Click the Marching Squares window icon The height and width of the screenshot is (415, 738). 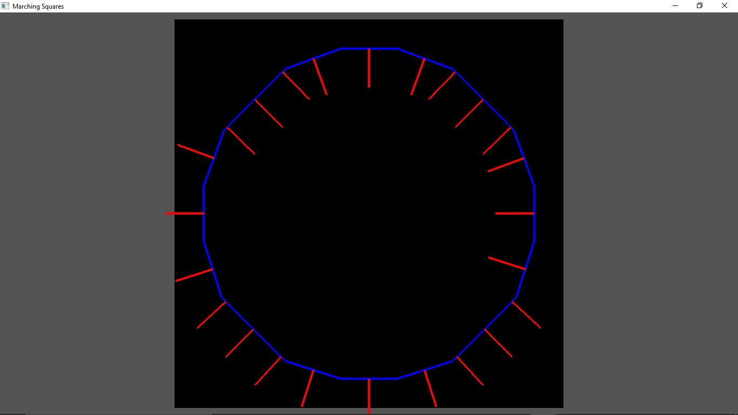(x=6, y=6)
